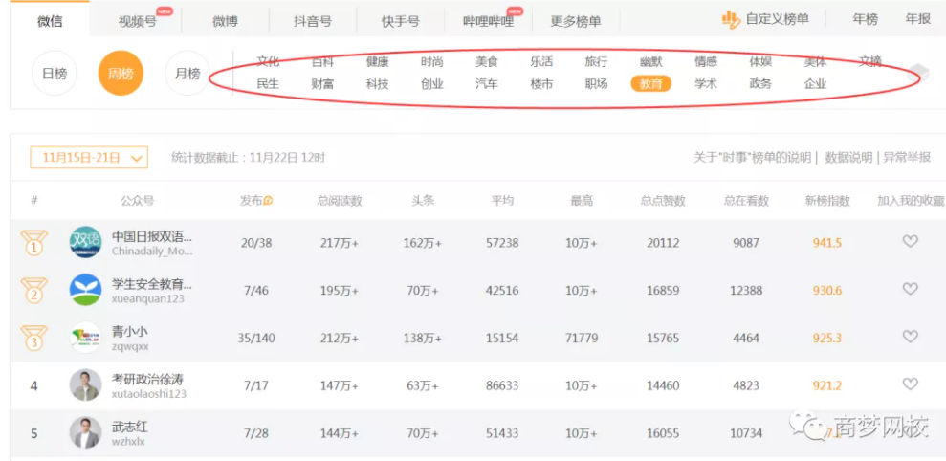
Task: Click 青小小 publish count 35/140
Action: click(x=255, y=338)
